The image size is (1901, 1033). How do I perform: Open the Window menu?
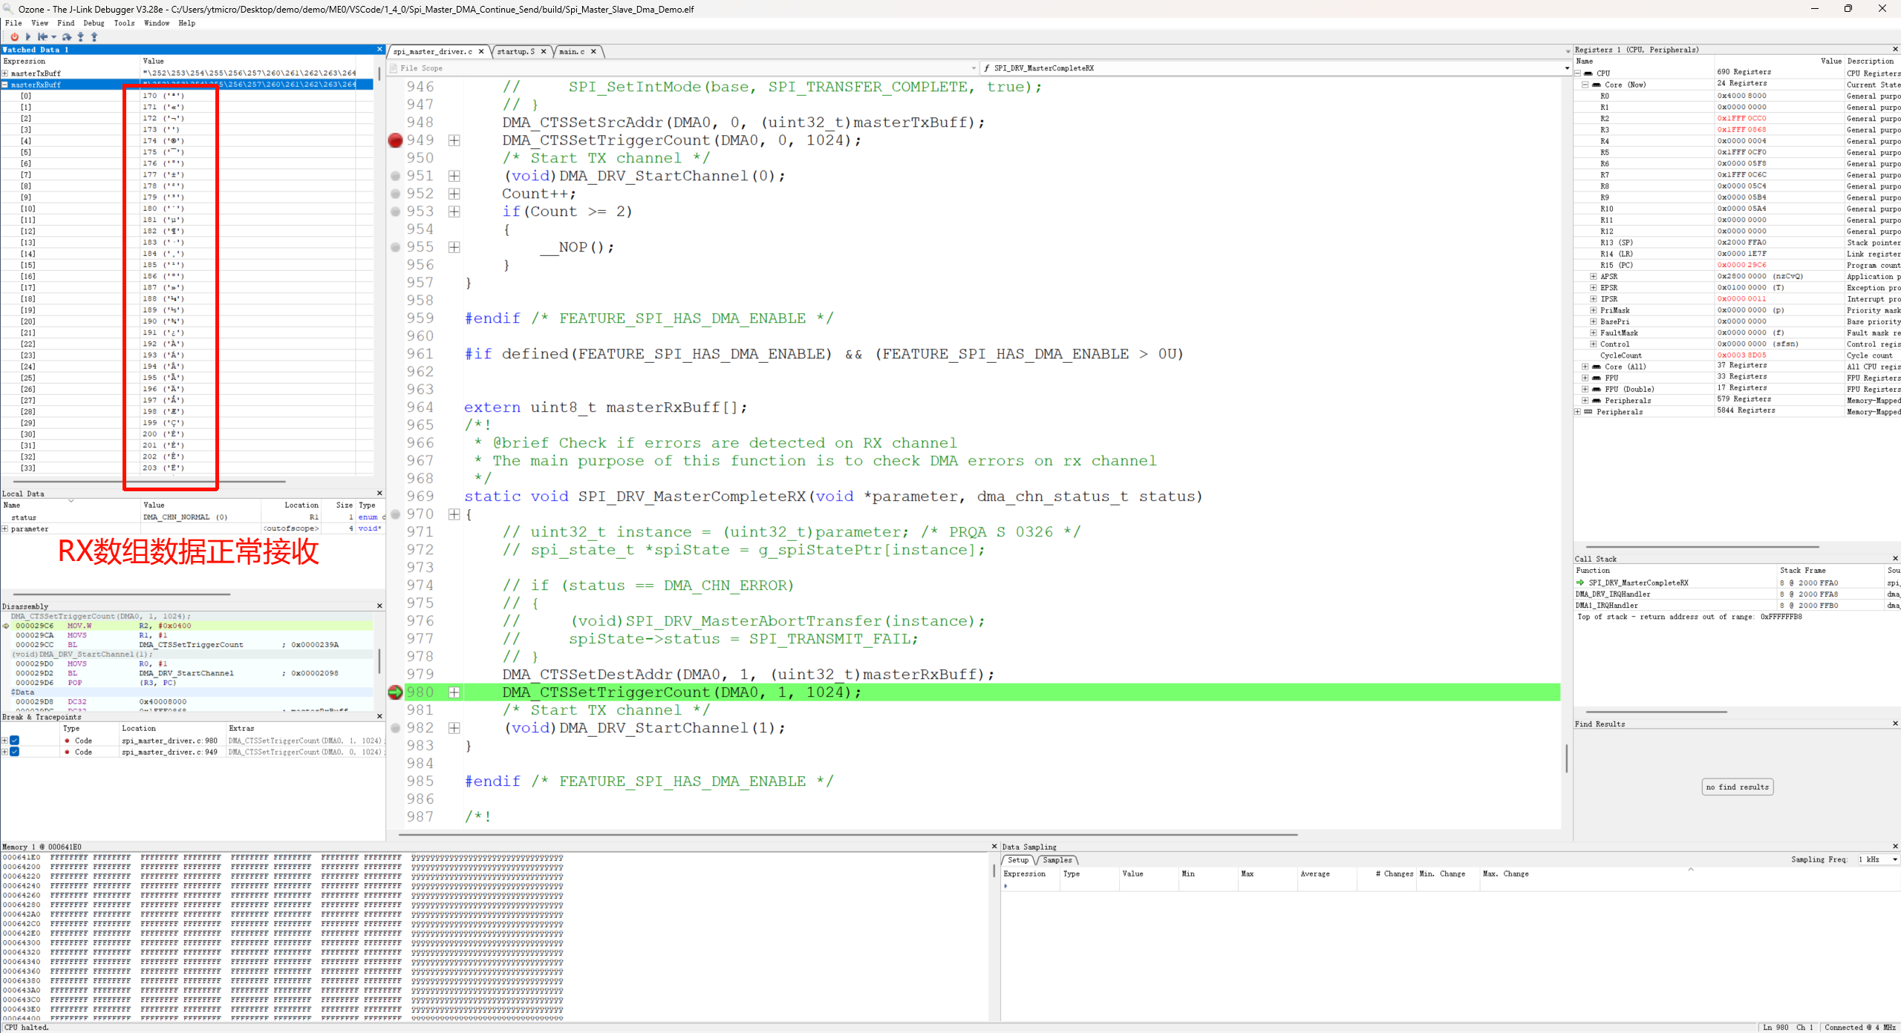(x=157, y=23)
